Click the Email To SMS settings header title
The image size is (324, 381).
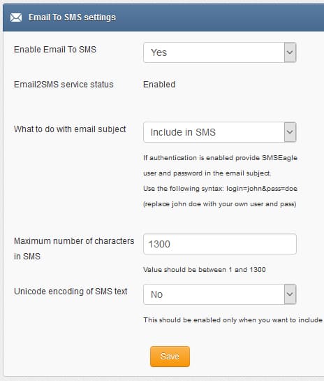(x=72, y=17)
